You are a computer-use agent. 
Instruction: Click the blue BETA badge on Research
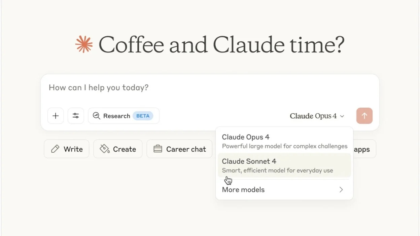click(143, 116)
